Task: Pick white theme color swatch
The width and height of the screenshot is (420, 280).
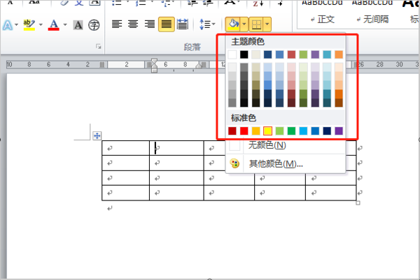Action: tap(232, 54)
